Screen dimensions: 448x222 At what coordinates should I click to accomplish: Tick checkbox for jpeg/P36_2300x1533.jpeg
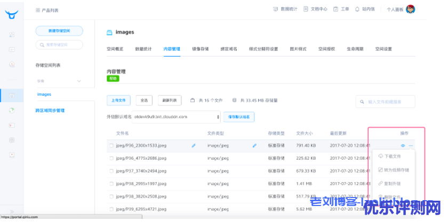111,145
